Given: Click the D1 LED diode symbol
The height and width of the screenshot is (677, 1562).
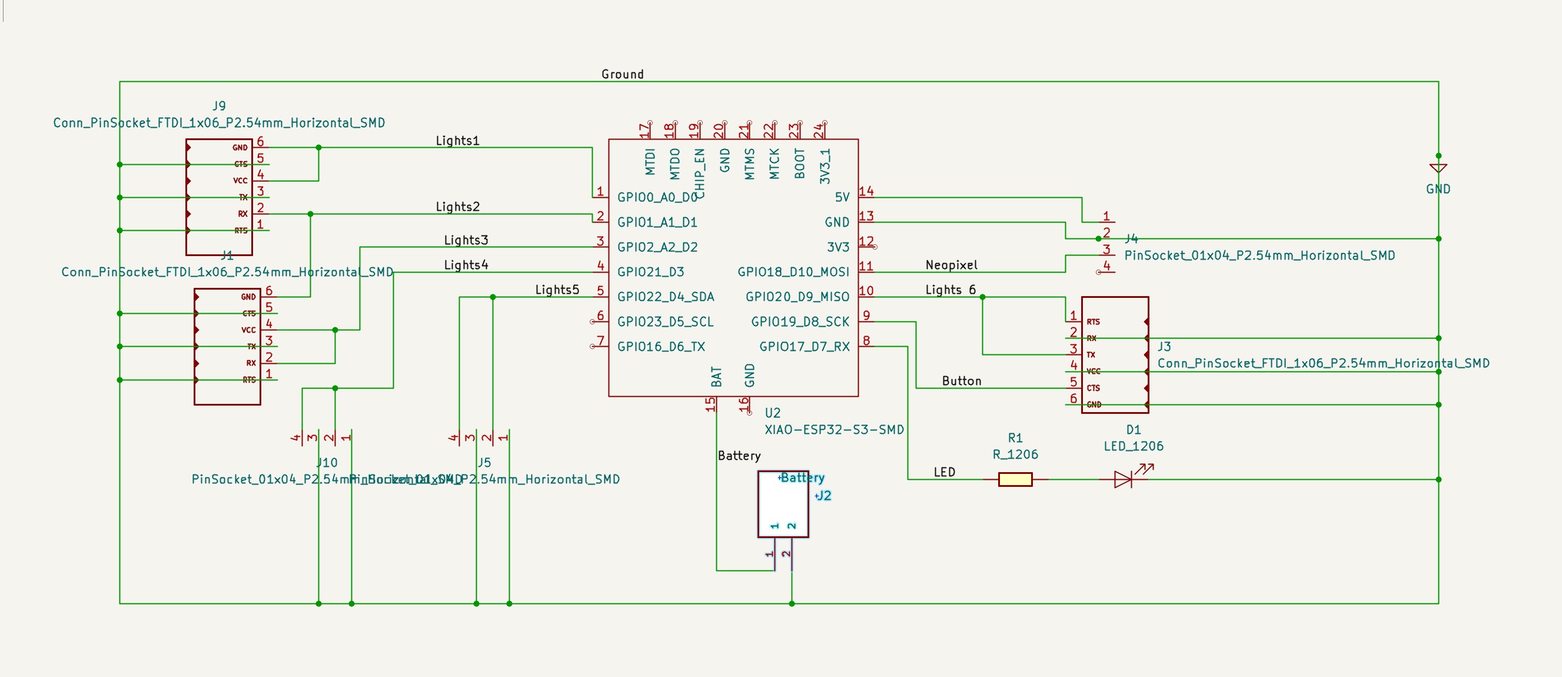Looking at the screenshot, I should coord(1123,479).
